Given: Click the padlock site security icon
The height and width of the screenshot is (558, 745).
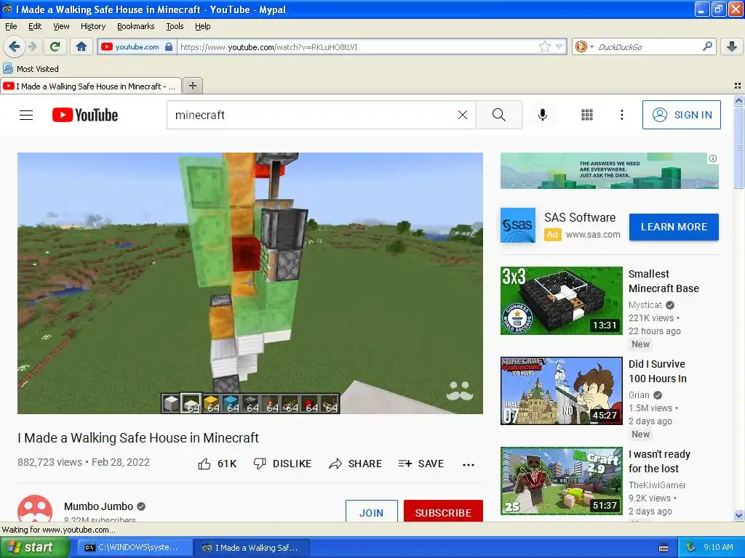Looking at the screenshot, I should tap(169, 46).
